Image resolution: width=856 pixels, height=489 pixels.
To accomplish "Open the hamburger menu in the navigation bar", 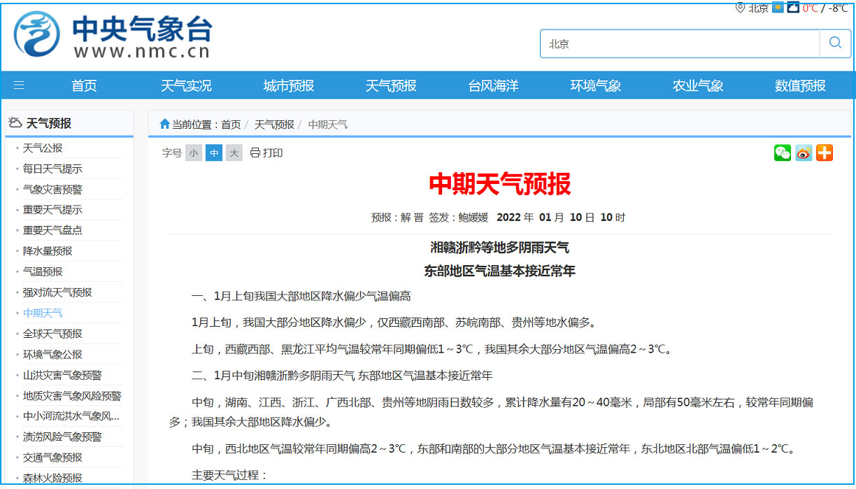I will click(x=19, y=85).
